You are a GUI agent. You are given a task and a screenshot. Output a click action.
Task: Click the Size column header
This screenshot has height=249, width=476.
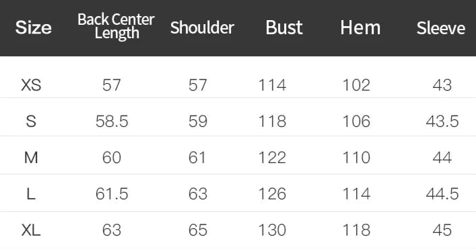click(34, 28)
